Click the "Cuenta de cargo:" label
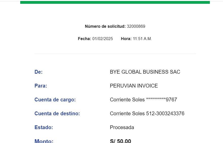The width and height of the screenshot is (223, 143). point(55,100)
